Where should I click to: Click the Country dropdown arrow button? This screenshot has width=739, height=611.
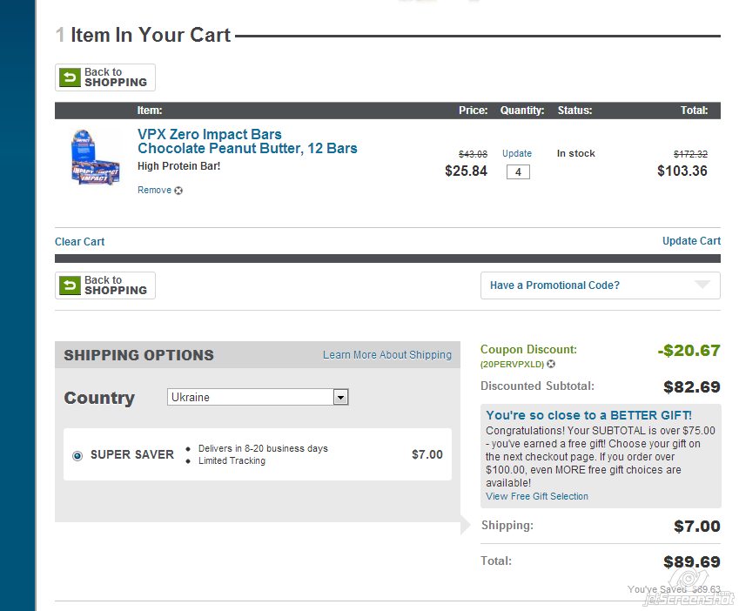coord(341,398)
